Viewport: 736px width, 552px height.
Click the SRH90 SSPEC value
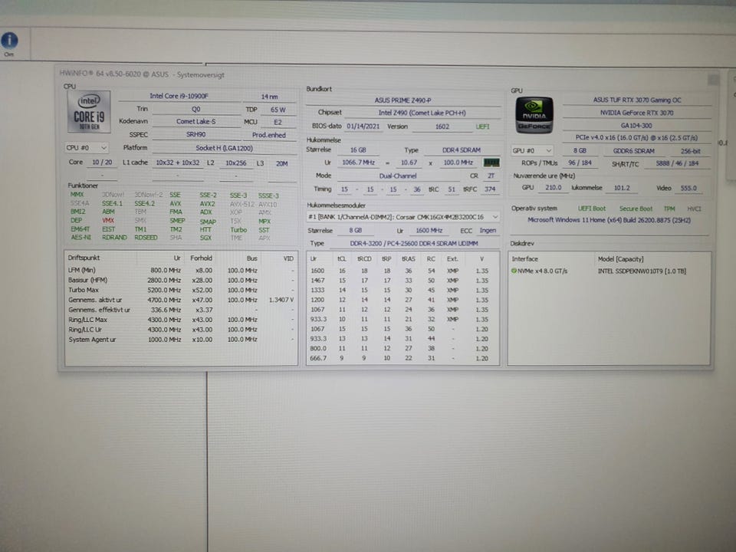(196, 135)
